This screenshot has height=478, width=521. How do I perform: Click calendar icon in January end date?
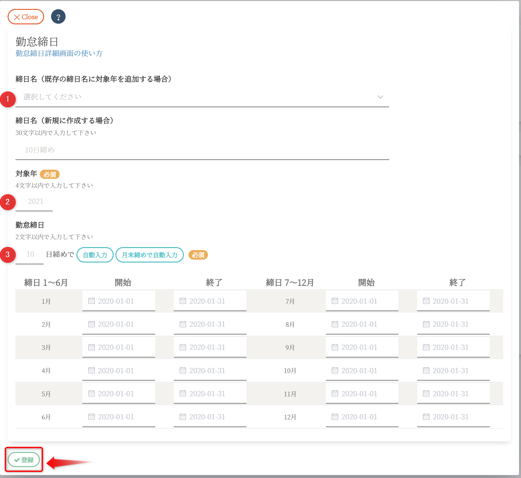[183, 301]
